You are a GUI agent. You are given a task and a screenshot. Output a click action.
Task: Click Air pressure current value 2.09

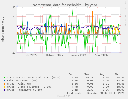tap(75, 78)
